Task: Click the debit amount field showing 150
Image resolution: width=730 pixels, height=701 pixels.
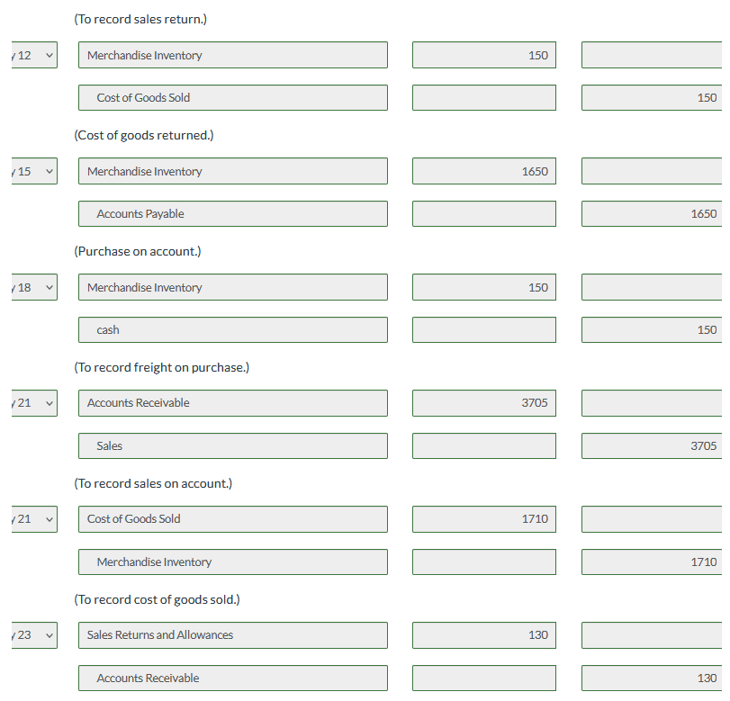Action: tap(482, 55)
